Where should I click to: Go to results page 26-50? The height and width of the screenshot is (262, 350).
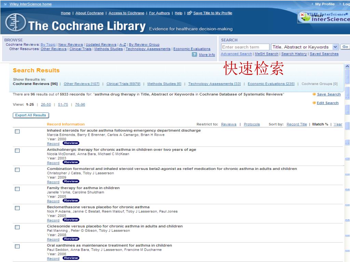coord(46,104)
